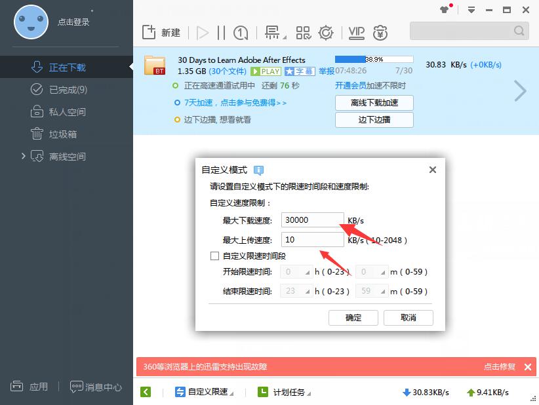
Task: Click the 边下边播 button
Action: [x=374, y=120]
